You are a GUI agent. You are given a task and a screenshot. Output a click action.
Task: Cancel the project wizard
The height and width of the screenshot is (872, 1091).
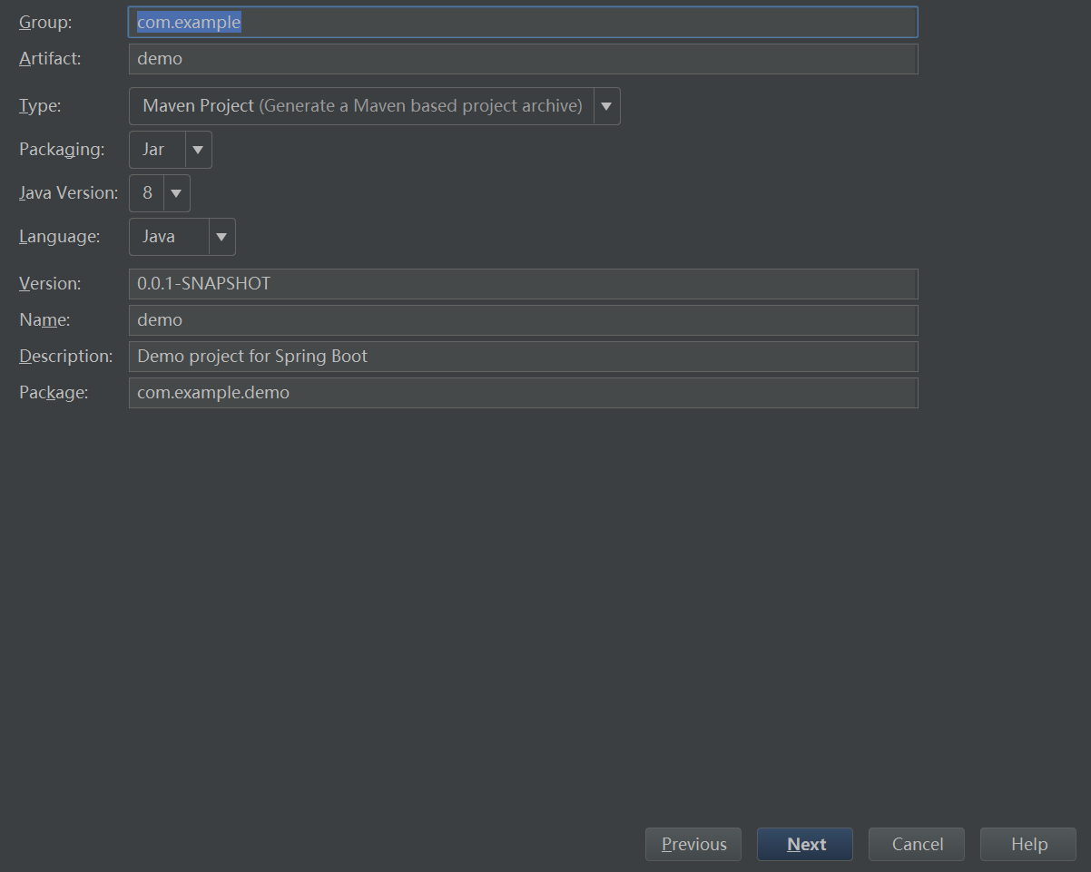[x=917, y=844]
